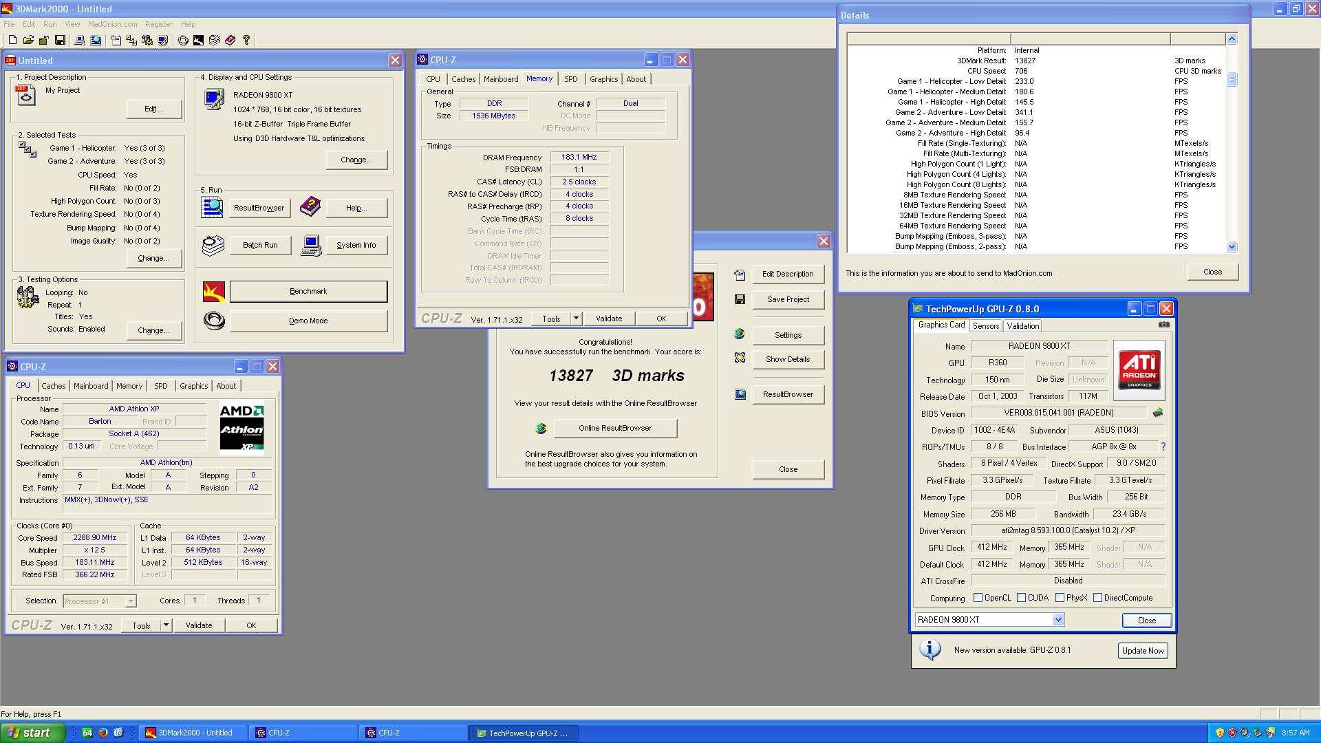Click the GPU-Z BIOS save chip icon
This screenshot has width=1321, height=743.
[x=1158, y=413]
